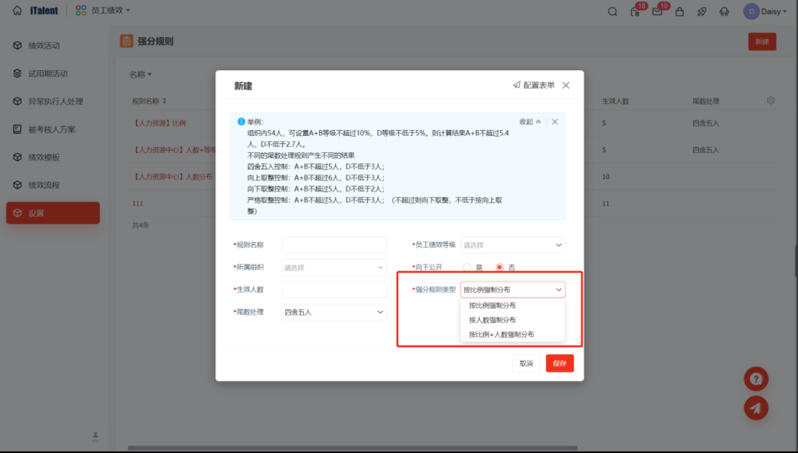798x453 pixels.
Task: Click the paper-plane feedback icon
Action: coord(755,407)
